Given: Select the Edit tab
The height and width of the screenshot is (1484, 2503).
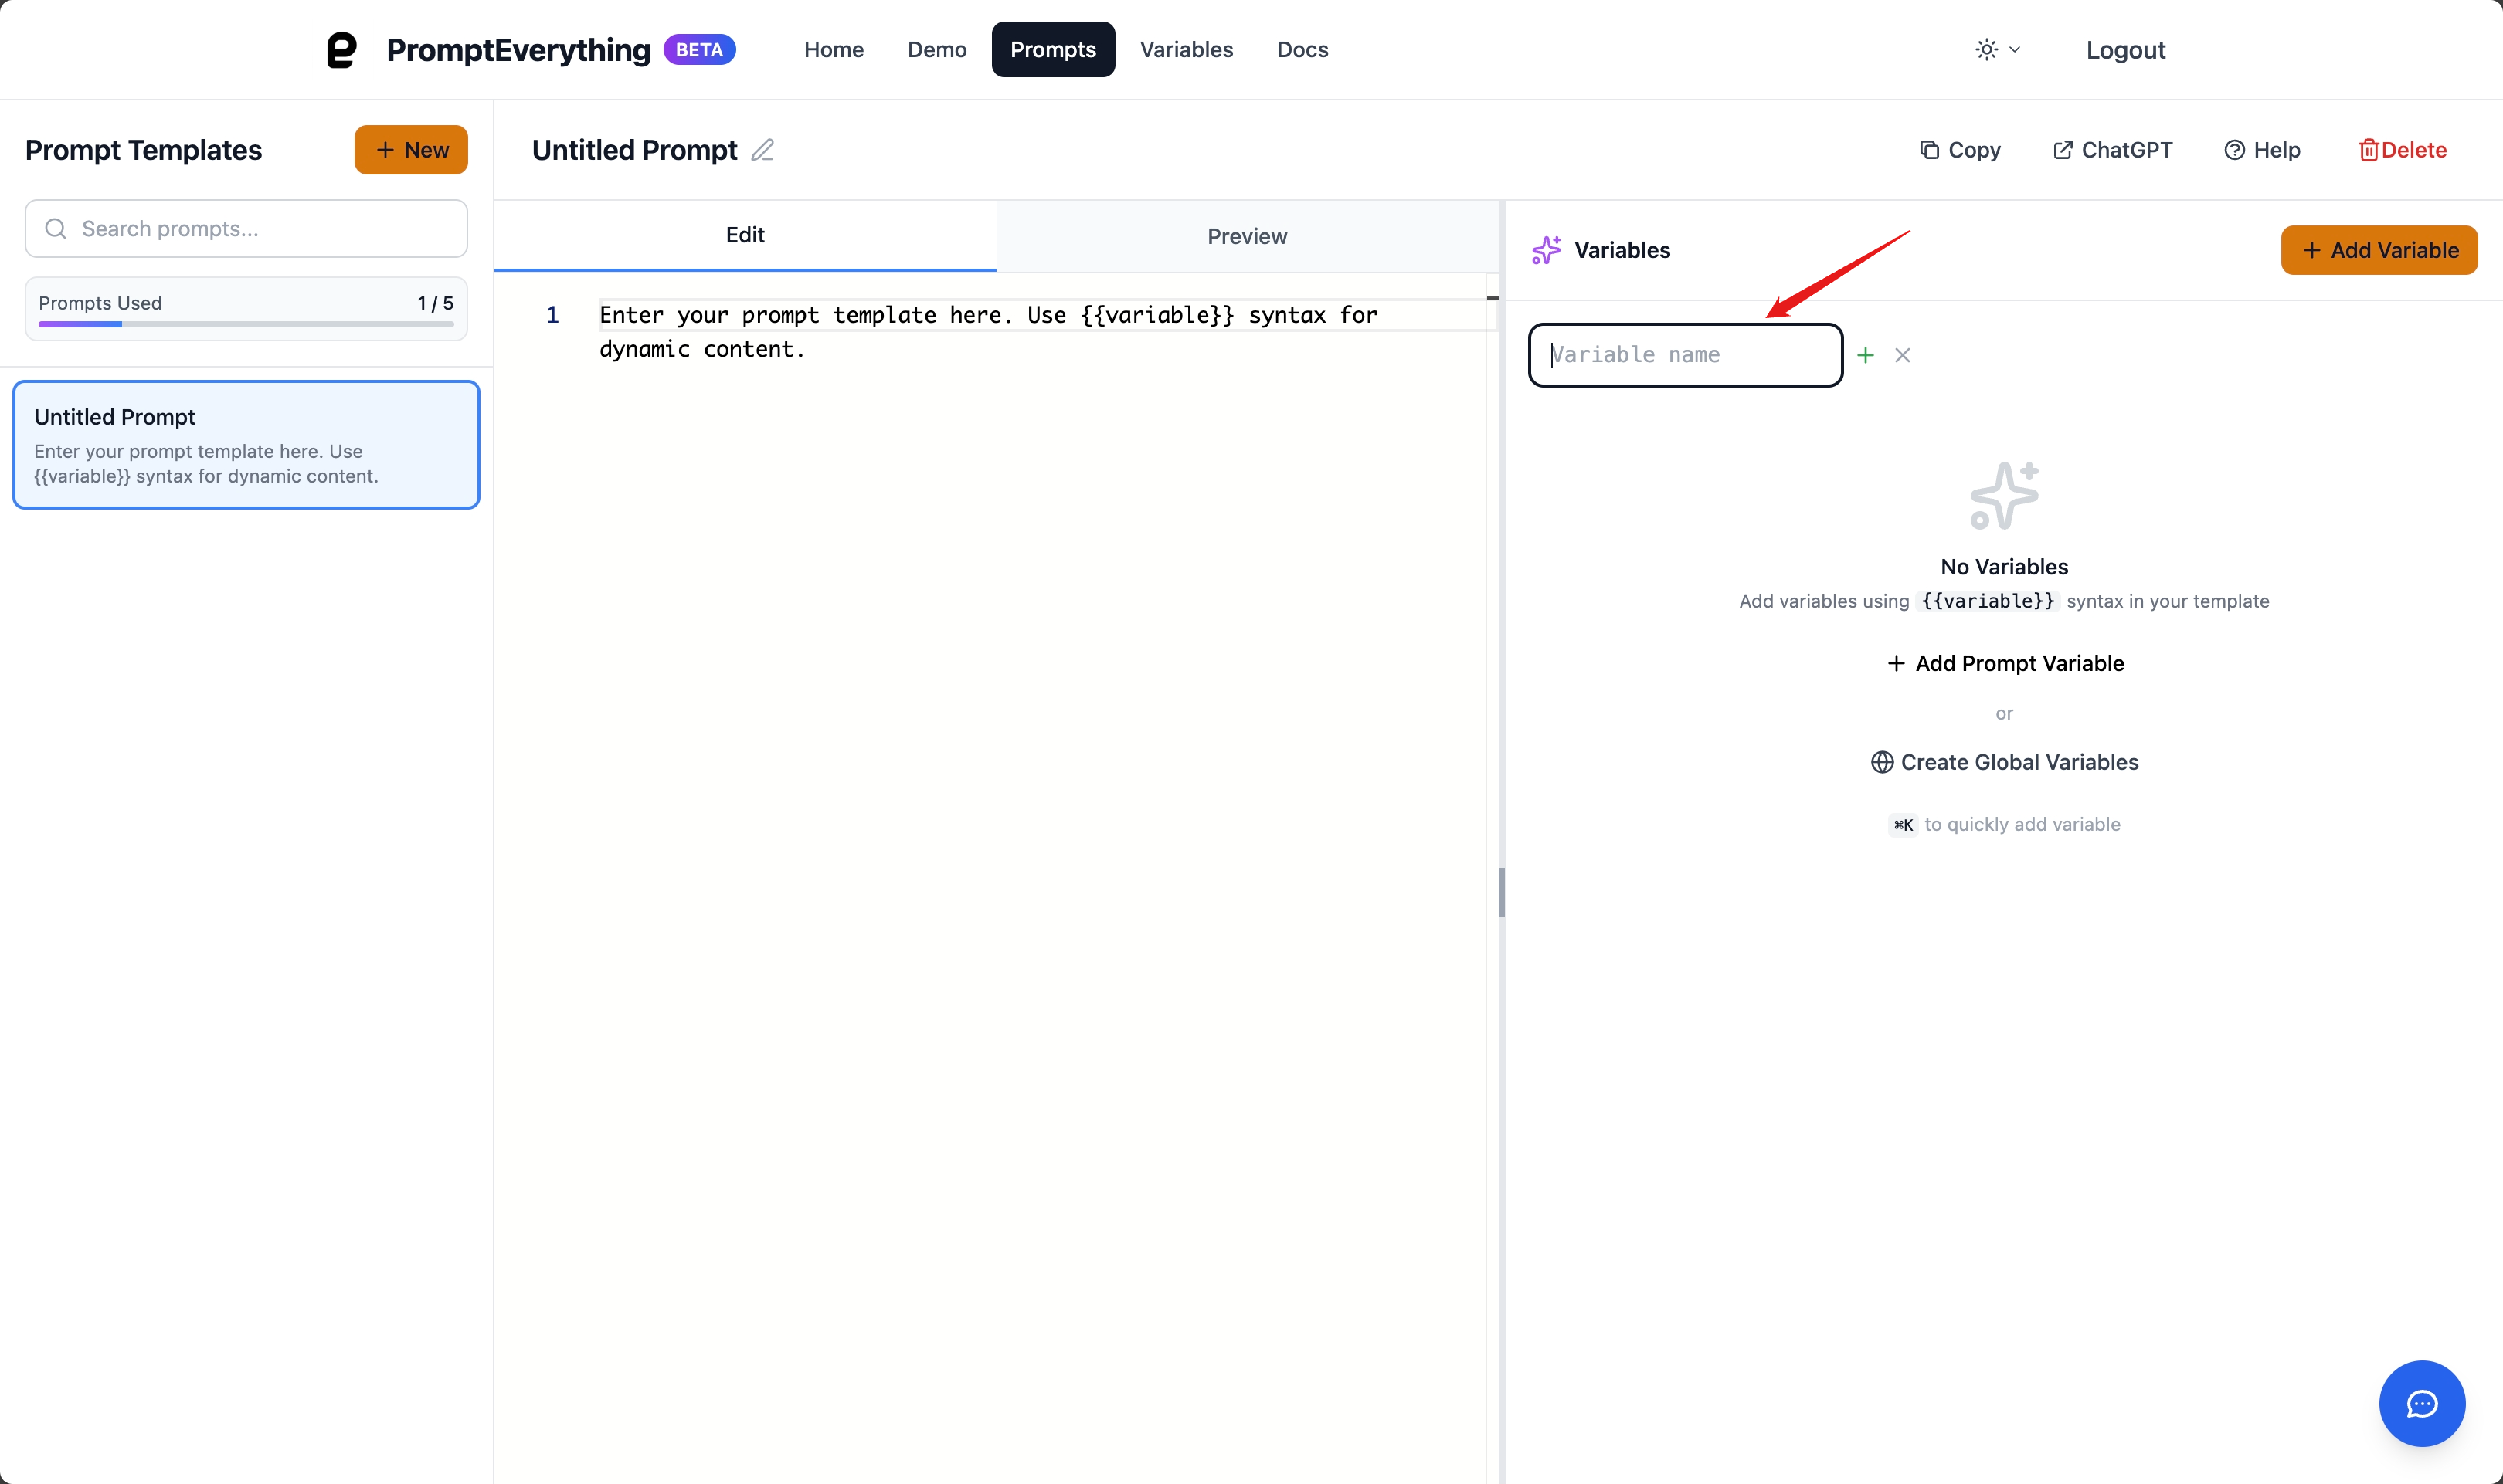Looking at the screenshot, I should click(744, 235).
